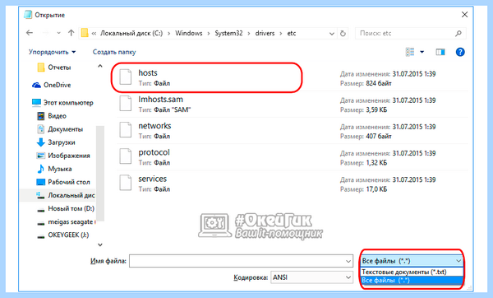Open view options dropdown arrow
Screen dimensions: 493x298
422,52
